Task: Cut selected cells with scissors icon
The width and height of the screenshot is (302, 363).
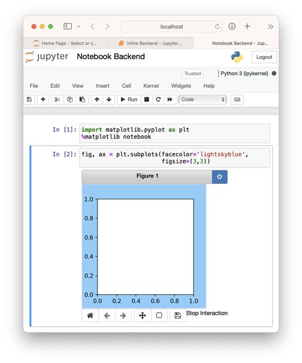Action: click(x=57, y=99)
